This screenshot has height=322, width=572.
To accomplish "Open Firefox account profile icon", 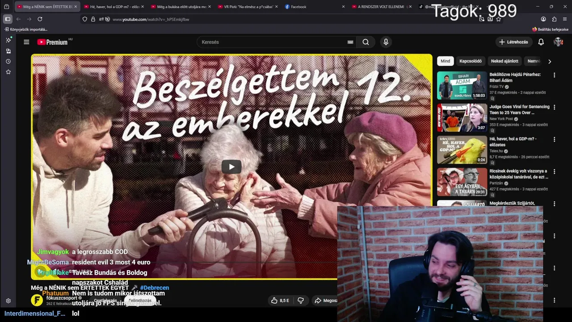I will coord(543,19).
